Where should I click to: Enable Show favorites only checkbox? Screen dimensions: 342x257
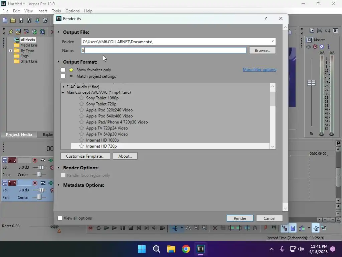point(63,70)
